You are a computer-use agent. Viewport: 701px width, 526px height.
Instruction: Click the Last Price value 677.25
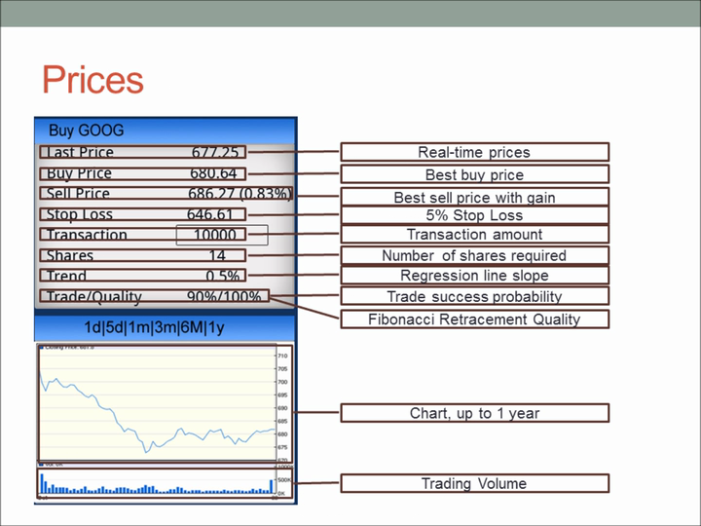click(x=214, y=152)
